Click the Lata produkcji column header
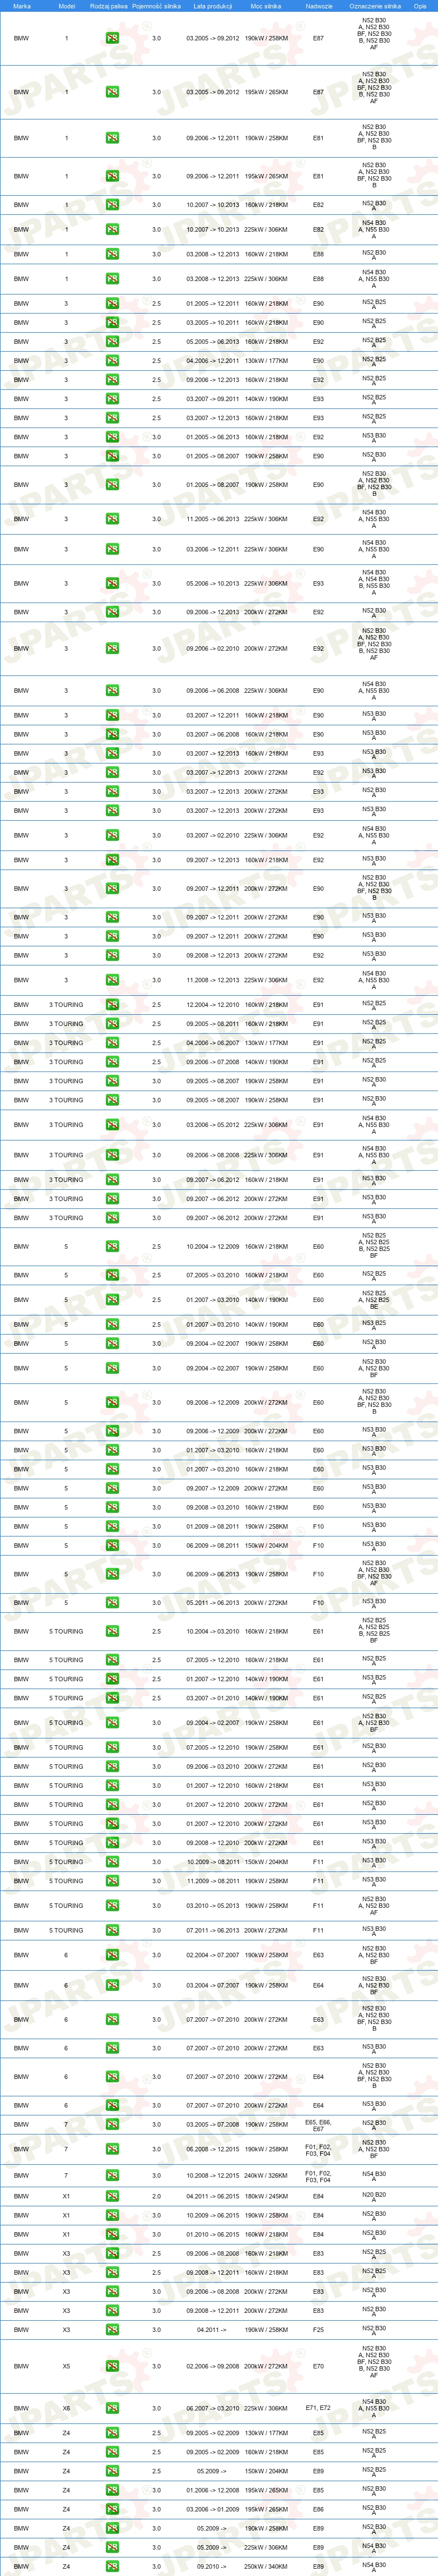 212,6
